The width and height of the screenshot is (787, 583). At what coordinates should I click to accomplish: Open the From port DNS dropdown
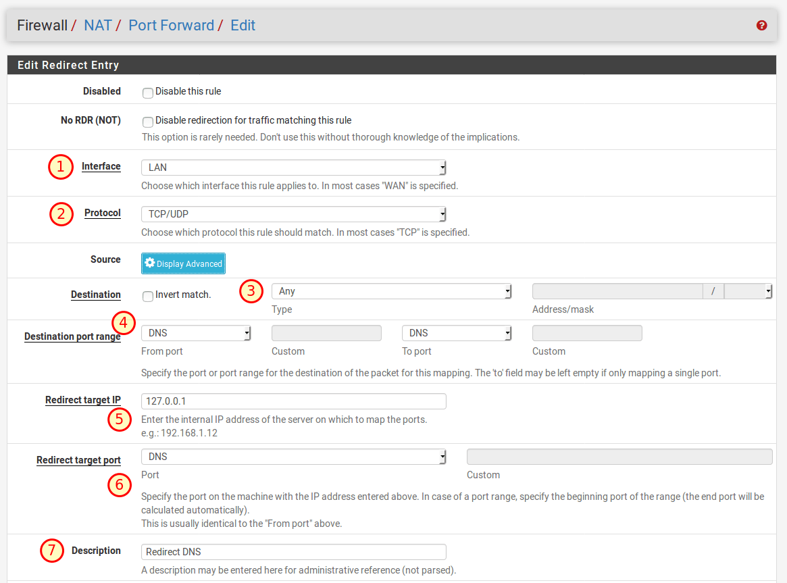196,333
